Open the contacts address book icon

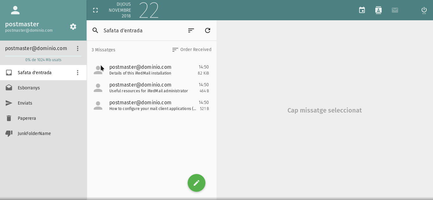coord(378,10)
